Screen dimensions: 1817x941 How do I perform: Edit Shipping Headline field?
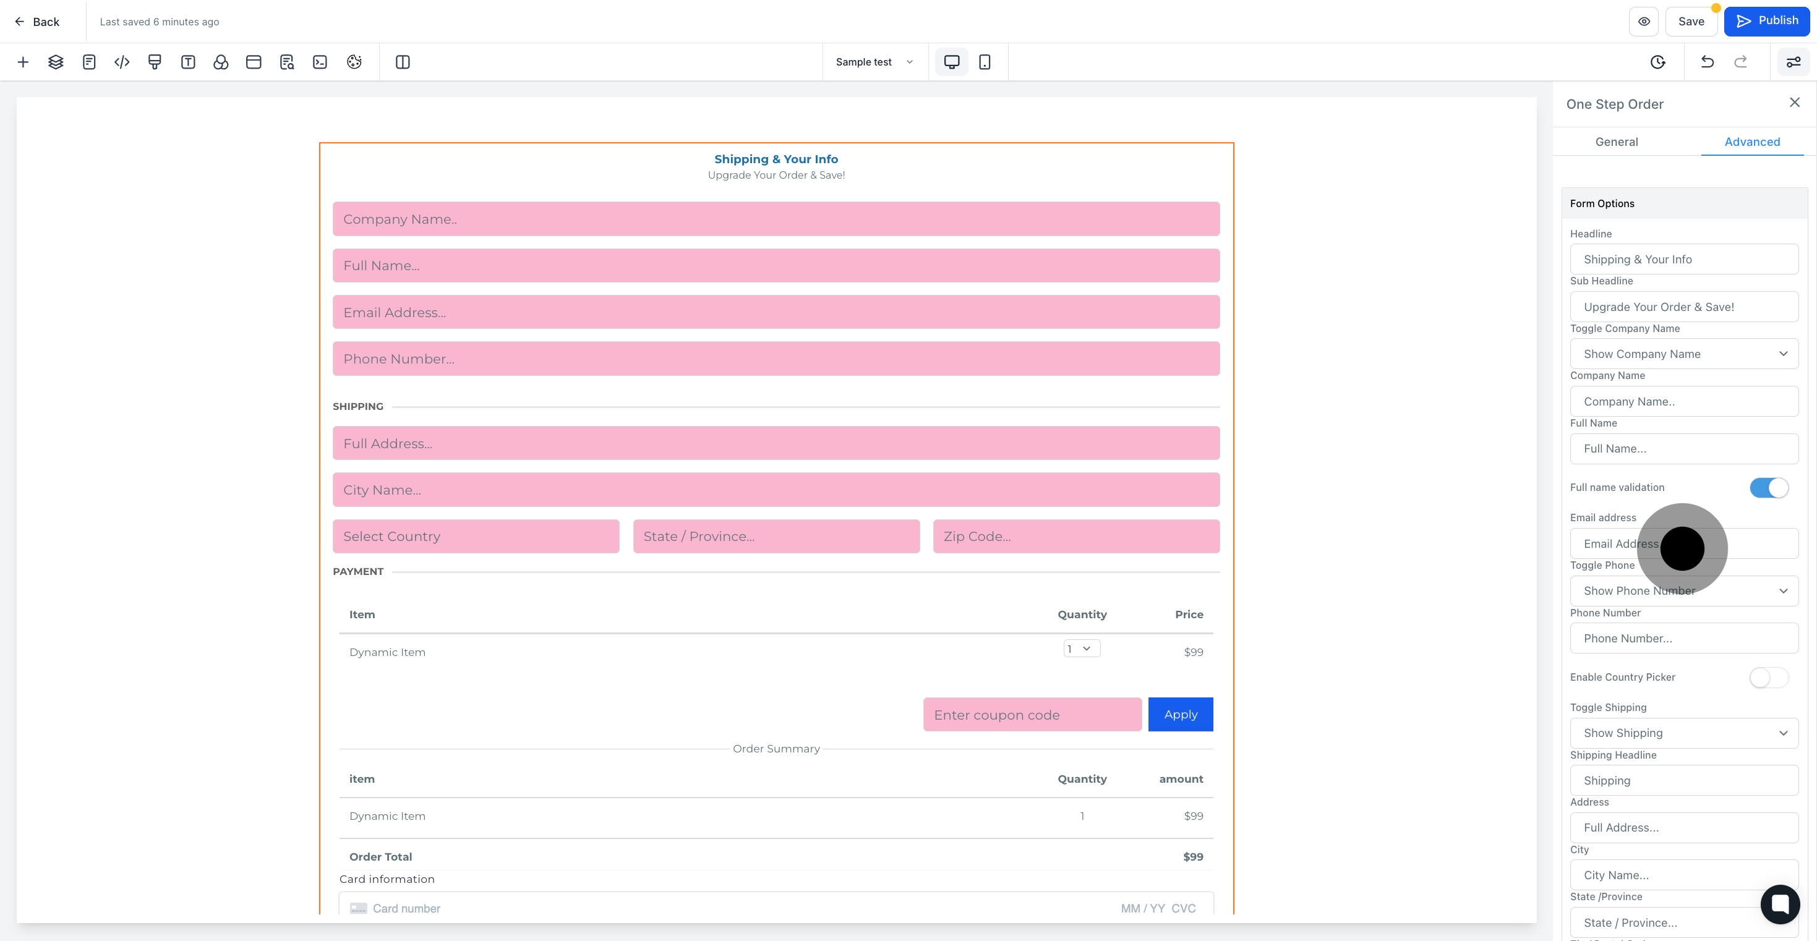coord(1683,780)
